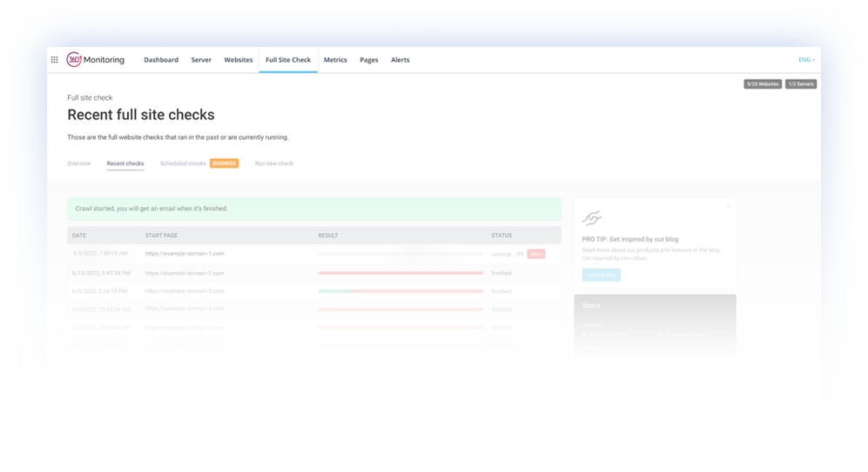Close the PRO TIP card
The image size is (868, 472).
pos(729,206)
